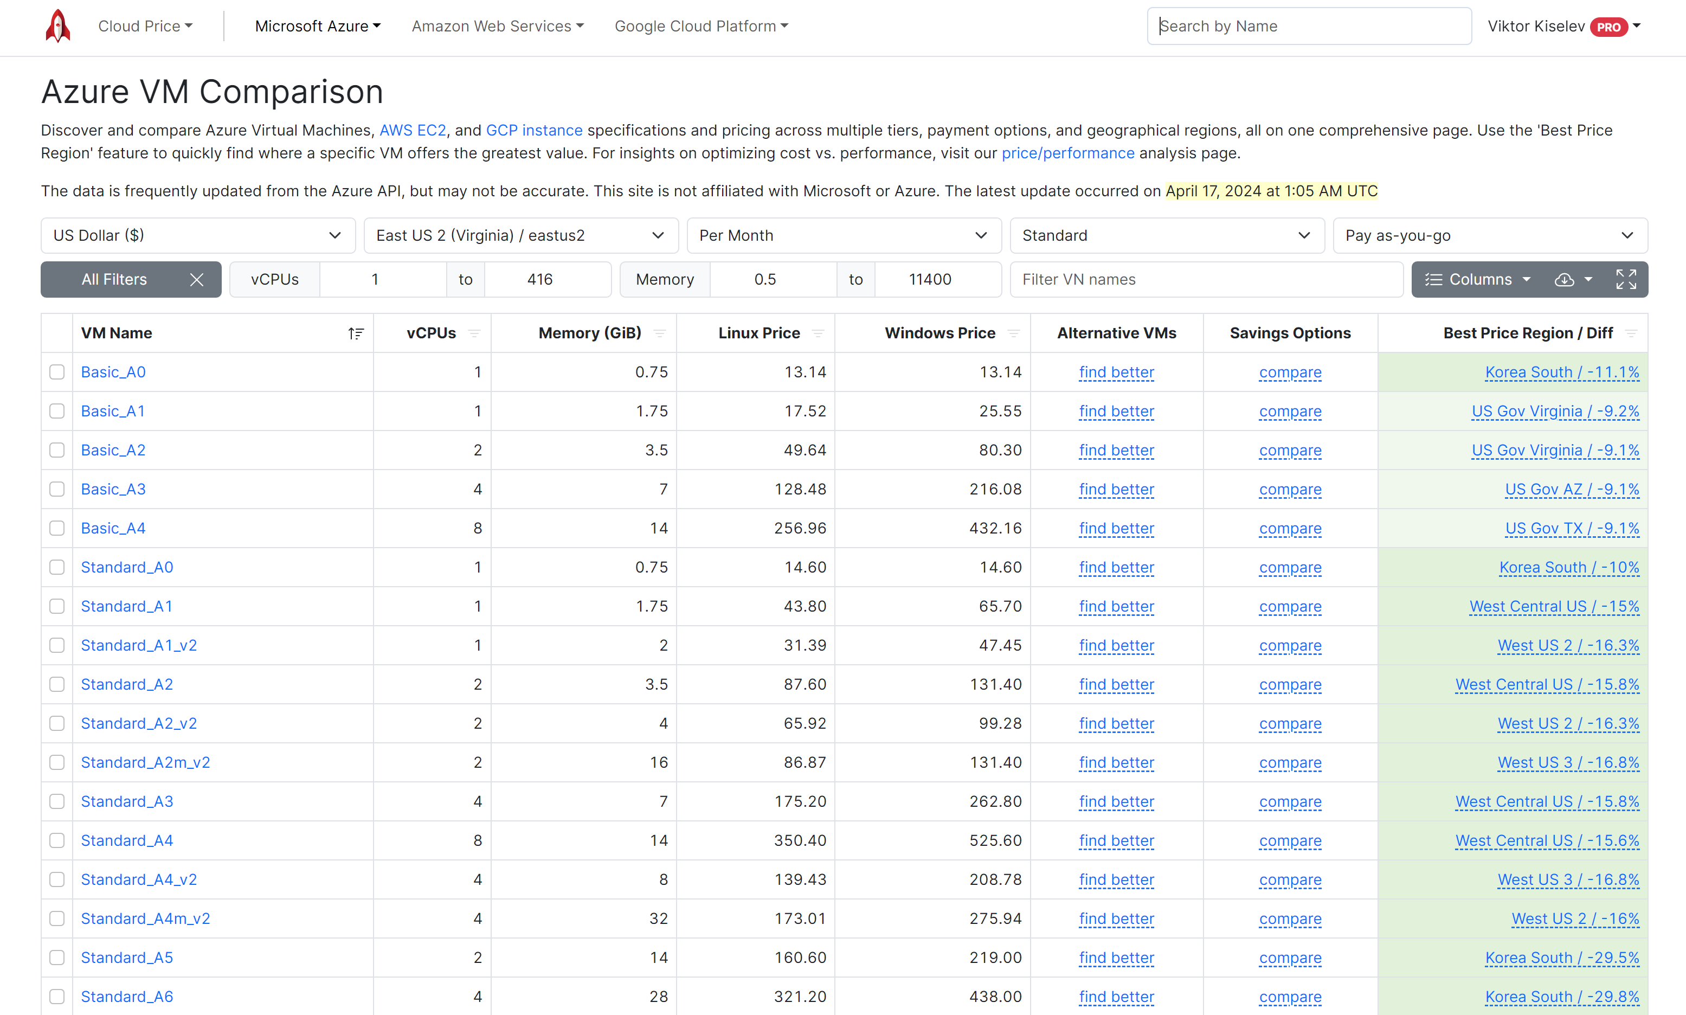Open Best Price Region column filter icon

(x=1631, y=334)
